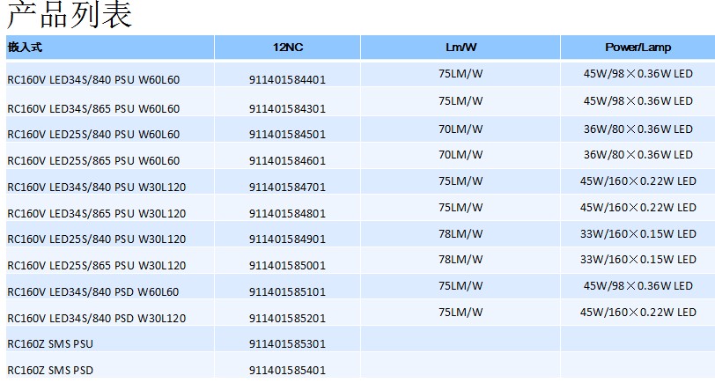Select the RC160V LED25S/840 PSU W60L60 cell
The height and width of the screenshot is (383, 715).
[x=93, y=135]
